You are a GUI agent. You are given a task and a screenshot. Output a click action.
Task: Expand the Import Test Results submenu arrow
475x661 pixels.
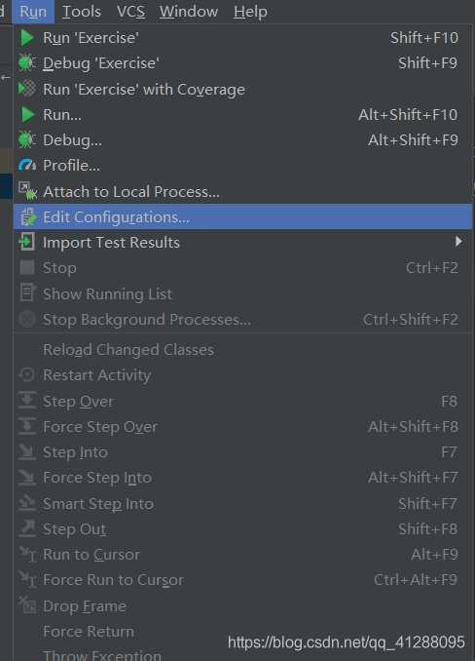point(458,241)
